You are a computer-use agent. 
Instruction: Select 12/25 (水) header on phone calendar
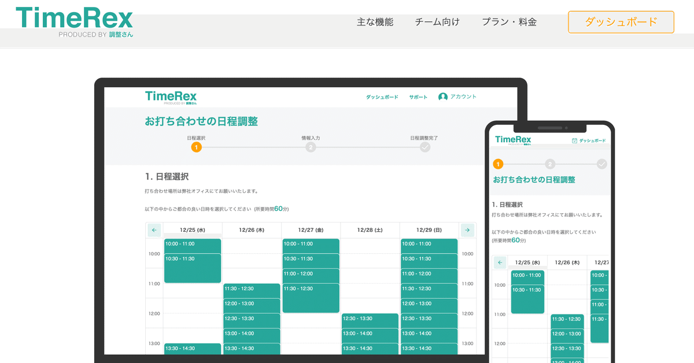click(x=527, y=262)
